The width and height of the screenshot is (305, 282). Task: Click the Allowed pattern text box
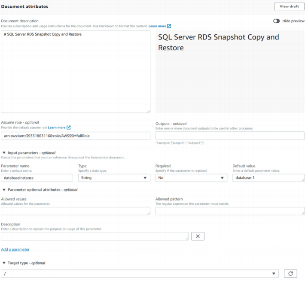[230, 211]
